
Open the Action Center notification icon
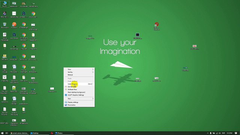[236, 133]
